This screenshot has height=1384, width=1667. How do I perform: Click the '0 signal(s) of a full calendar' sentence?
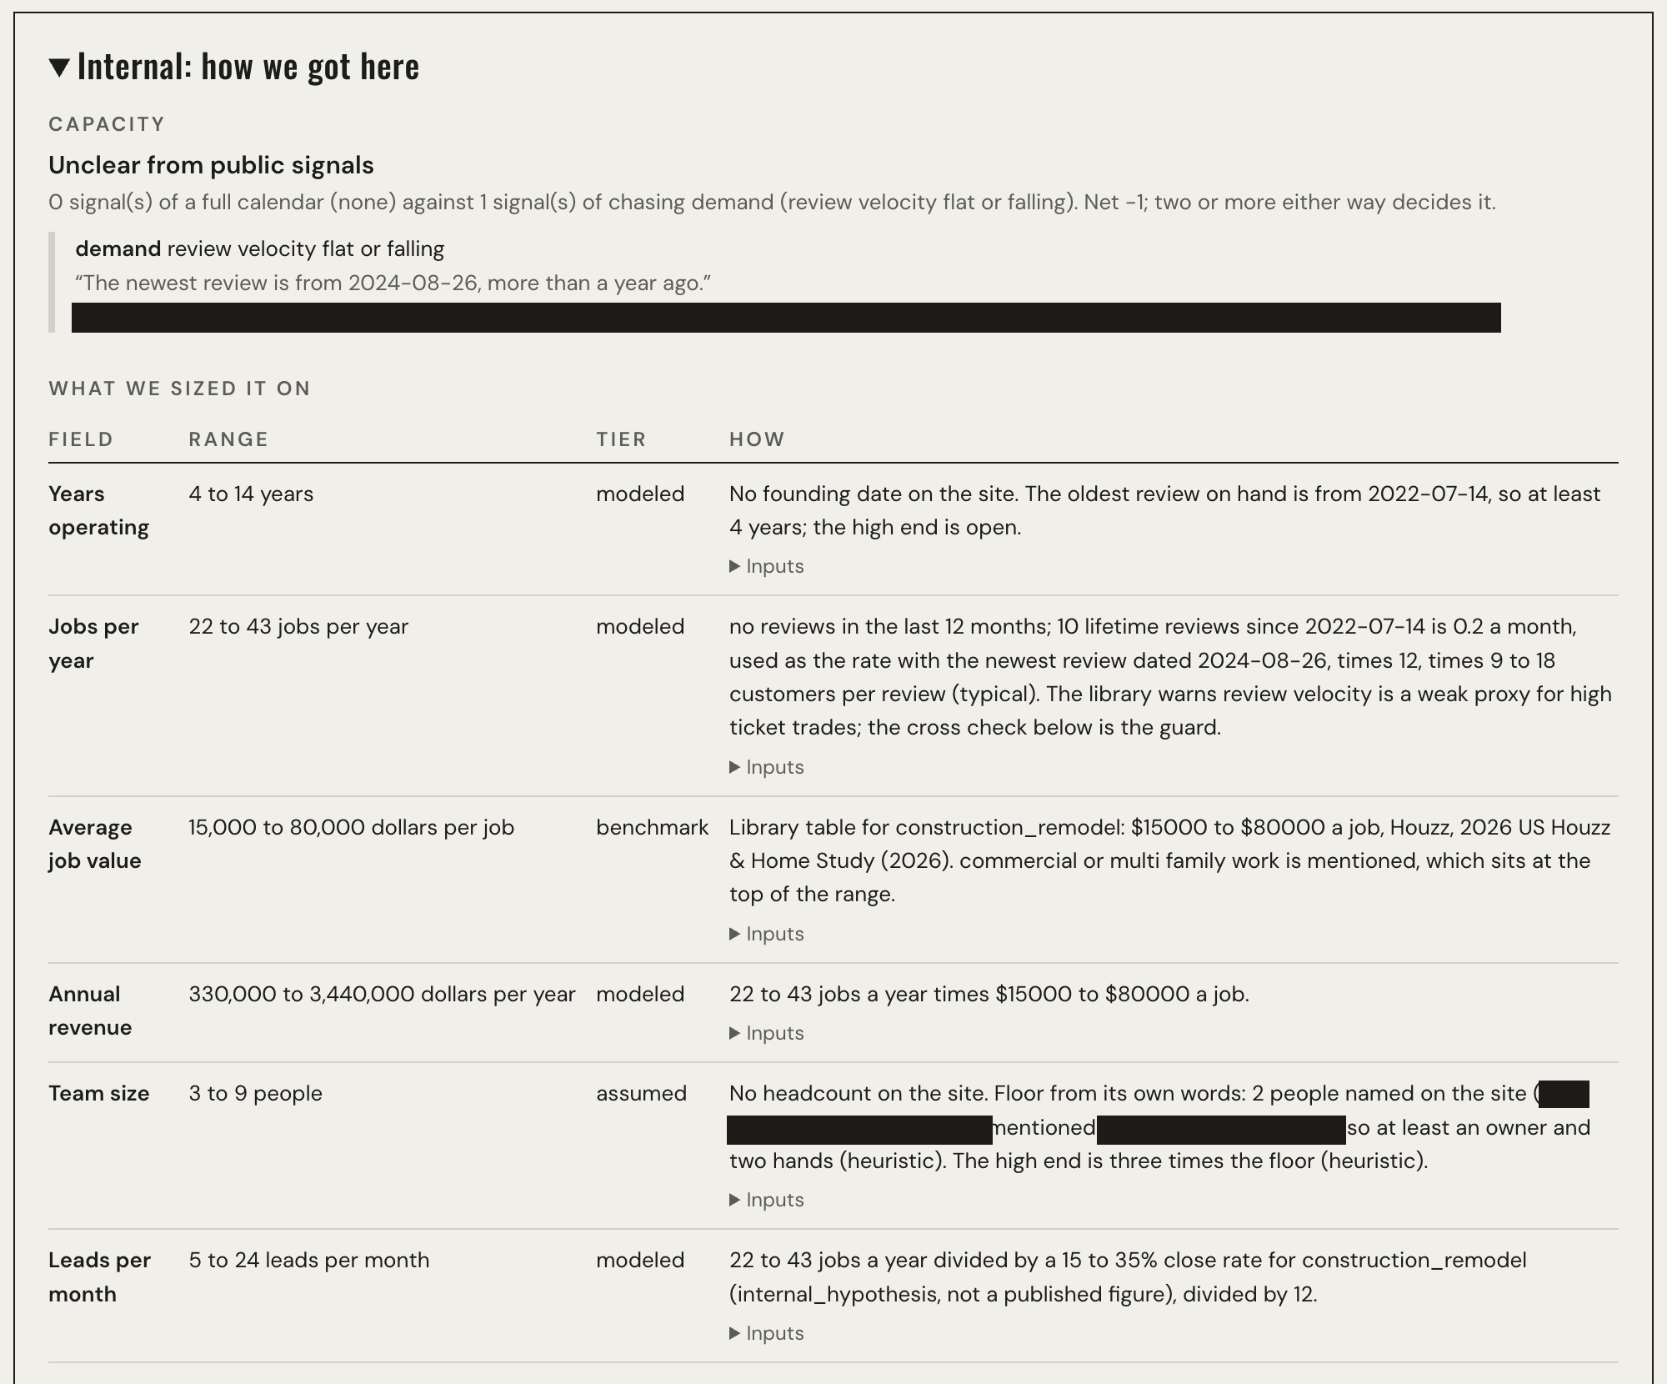click(772, 202)
